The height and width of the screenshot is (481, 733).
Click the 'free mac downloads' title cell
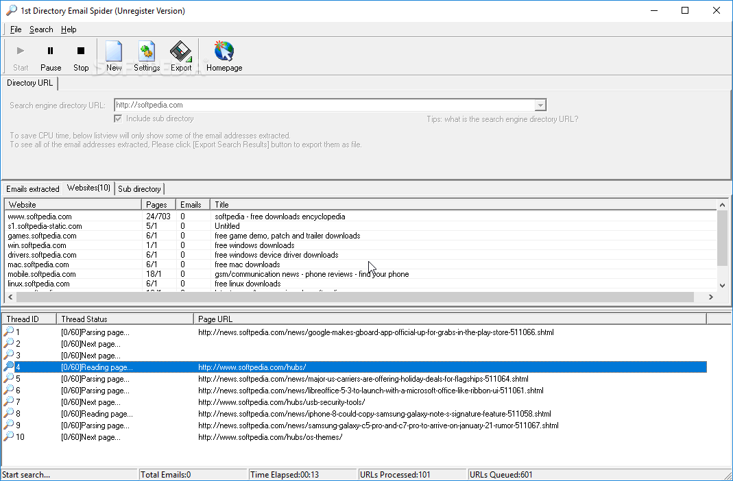[248, 264]
